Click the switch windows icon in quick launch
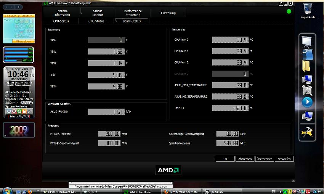Screen dimensions: 324x194 pos(24,192)
